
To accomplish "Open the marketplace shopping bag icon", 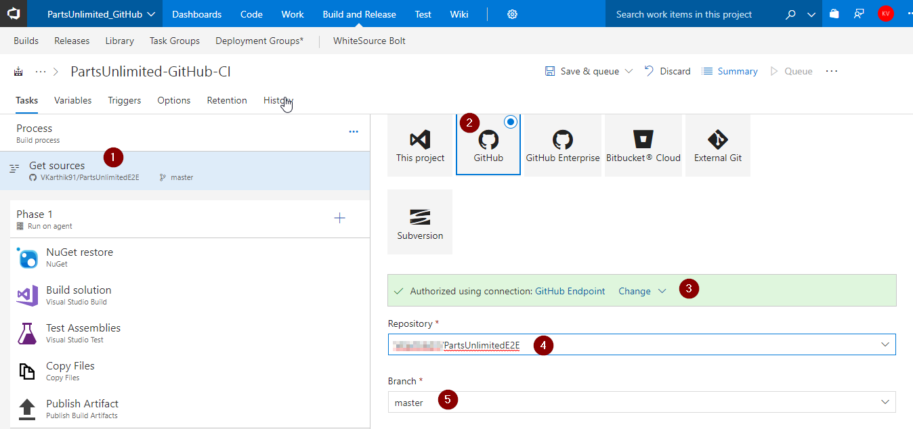I will click(834, 14).
